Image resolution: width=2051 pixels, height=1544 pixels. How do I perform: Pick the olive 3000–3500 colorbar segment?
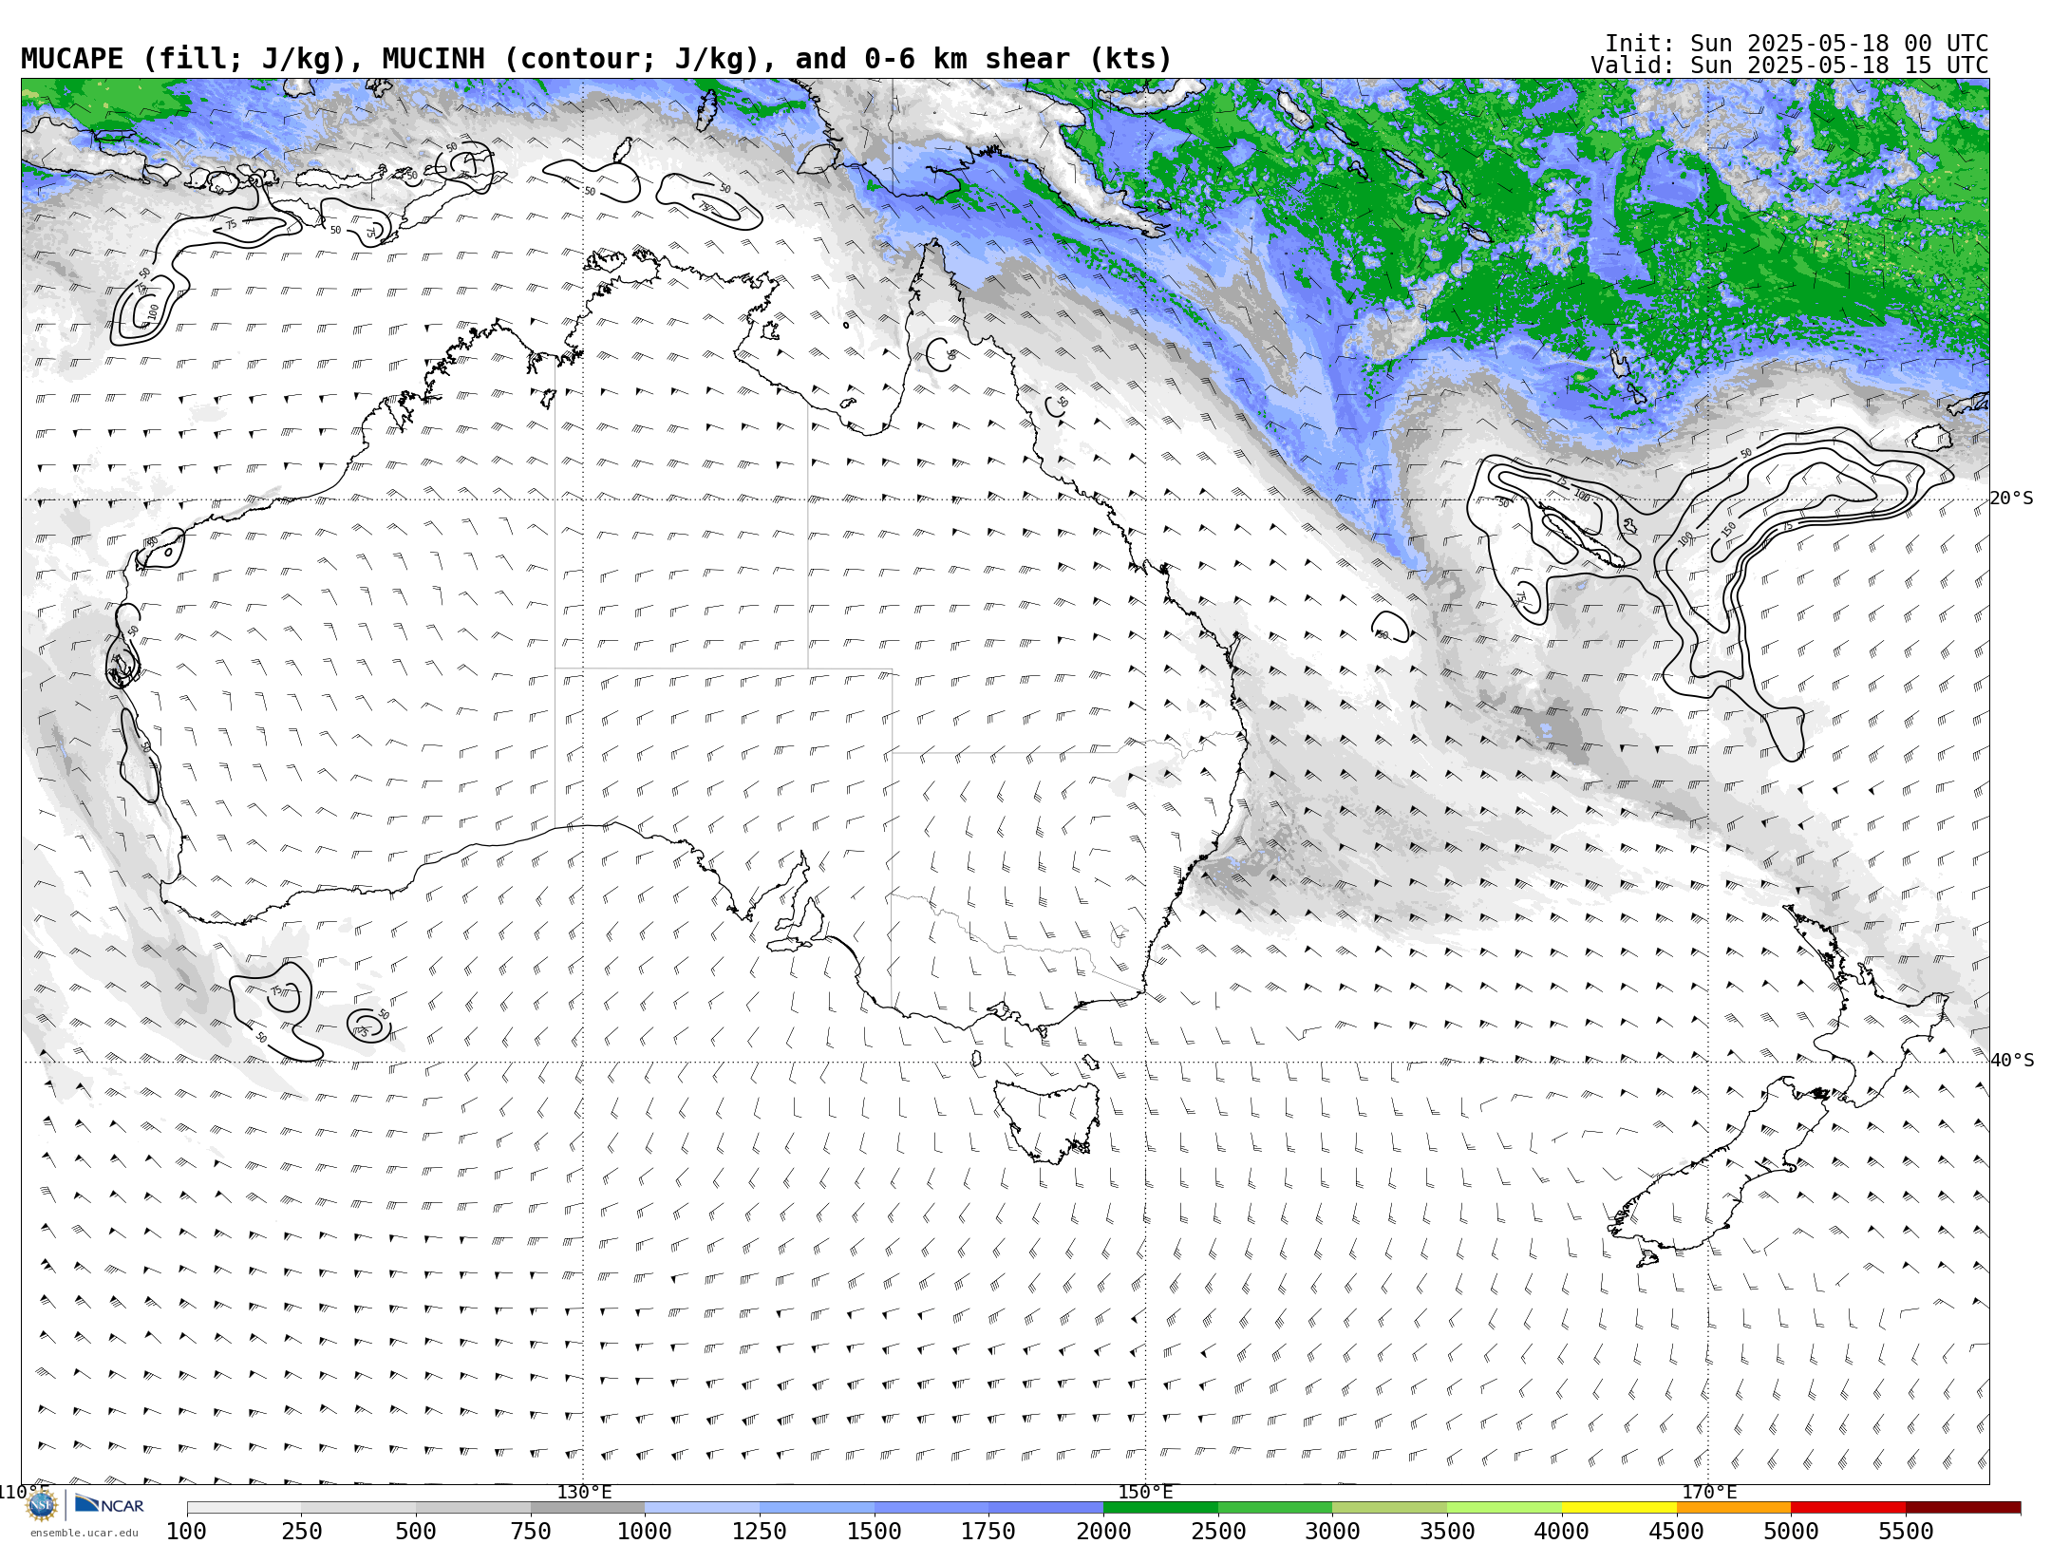click(1390, 1507)
